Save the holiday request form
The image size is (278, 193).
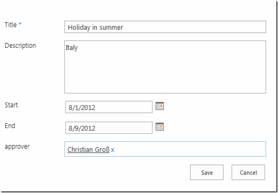click(206, 173)
